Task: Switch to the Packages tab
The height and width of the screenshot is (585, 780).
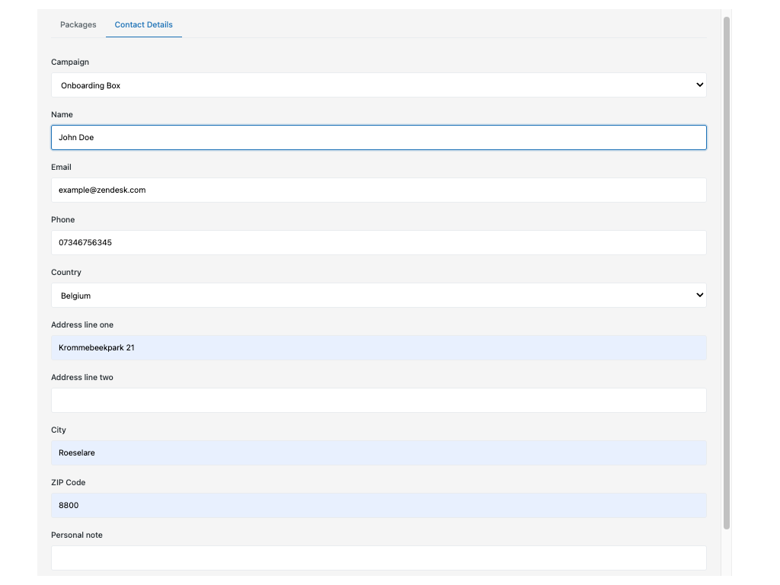Action: [x=78, y=24]
